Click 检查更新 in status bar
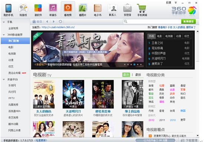The width and height of the screenshot is (204, 142). point(41,141)
